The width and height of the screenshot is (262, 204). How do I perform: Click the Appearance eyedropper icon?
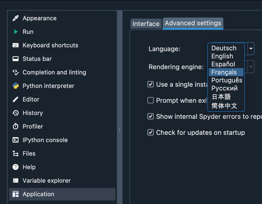16,18
